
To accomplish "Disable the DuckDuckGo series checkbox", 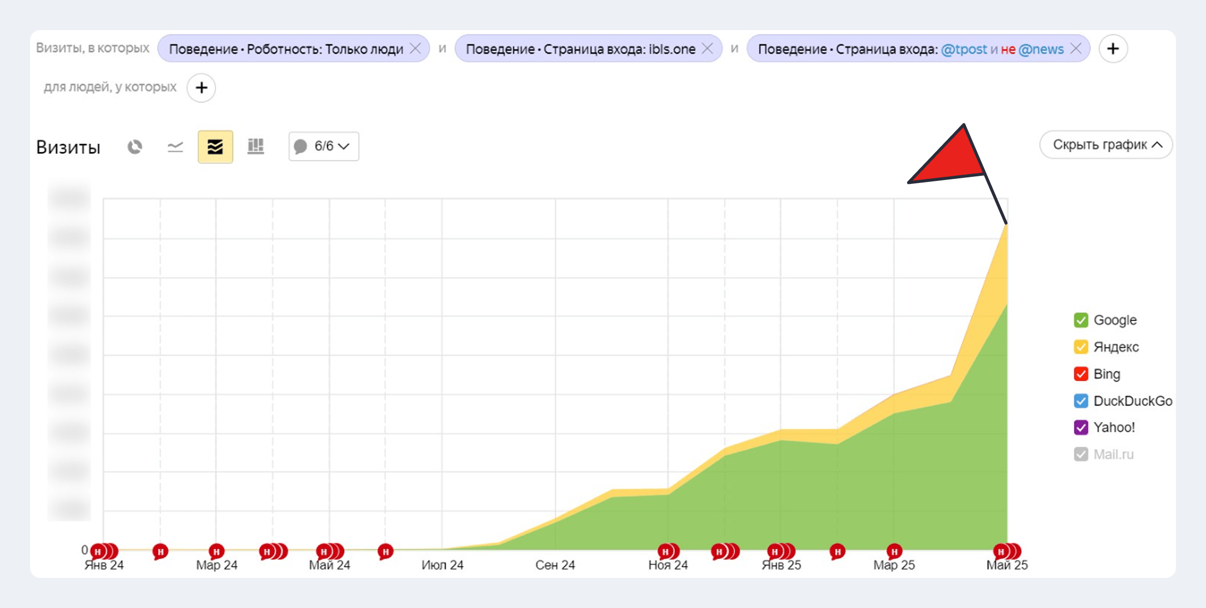I will click(1081, 401).
